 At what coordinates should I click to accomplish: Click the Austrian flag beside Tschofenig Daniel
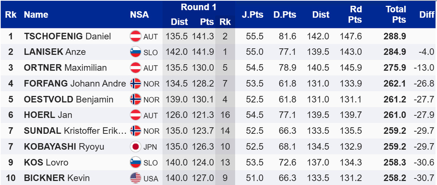(135, 36)
